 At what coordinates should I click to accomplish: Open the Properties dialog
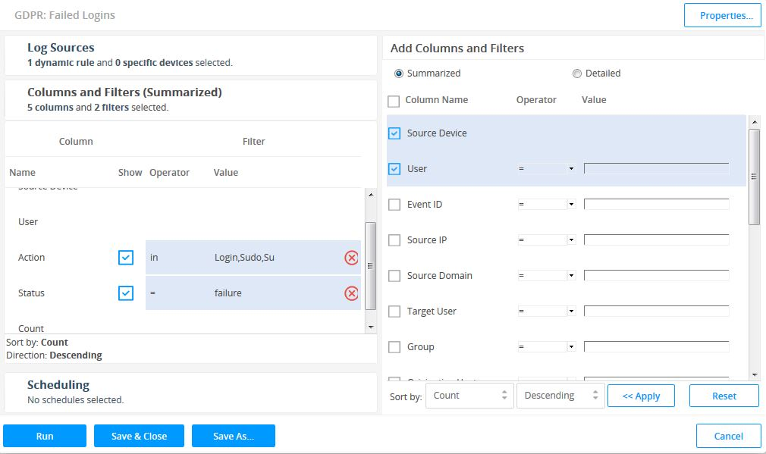(x=722, y=16)
